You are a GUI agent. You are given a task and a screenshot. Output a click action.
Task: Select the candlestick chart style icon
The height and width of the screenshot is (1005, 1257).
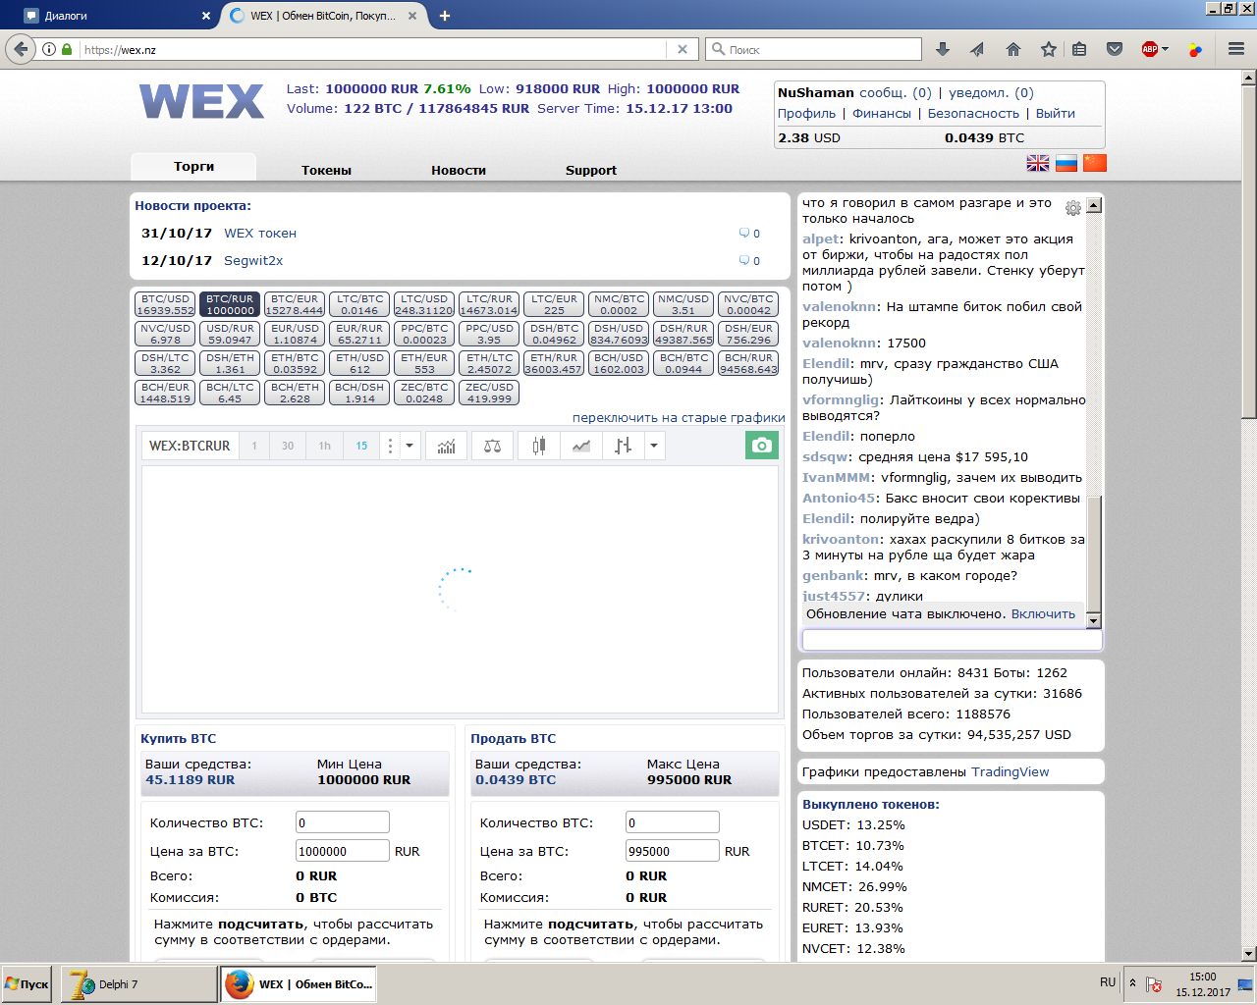(538, 446)
